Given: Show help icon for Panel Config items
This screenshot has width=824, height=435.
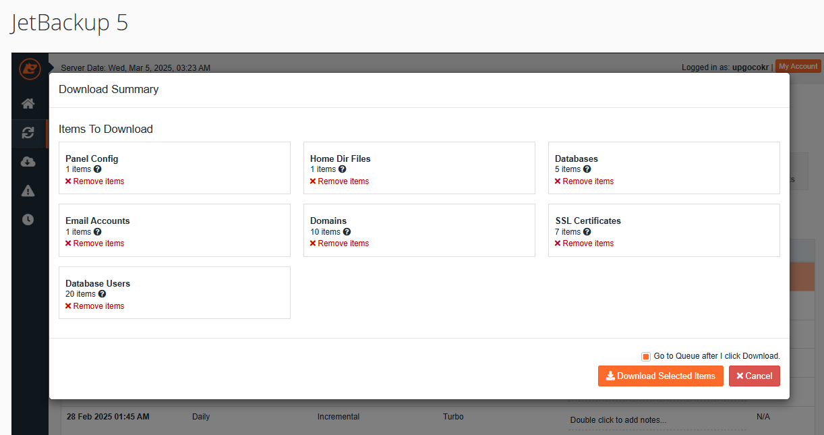Looking at the screenshot, I should (98, 169).
